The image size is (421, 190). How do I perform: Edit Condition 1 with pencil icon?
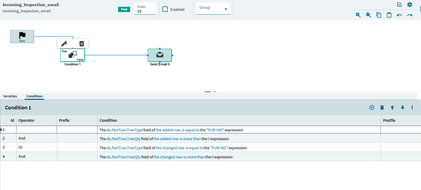click(64, 44)
